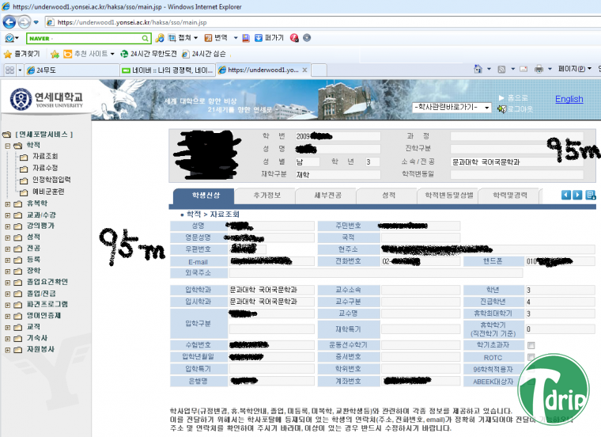Open the 캡쳐 dropdown arrow

[x=196, y=38]
